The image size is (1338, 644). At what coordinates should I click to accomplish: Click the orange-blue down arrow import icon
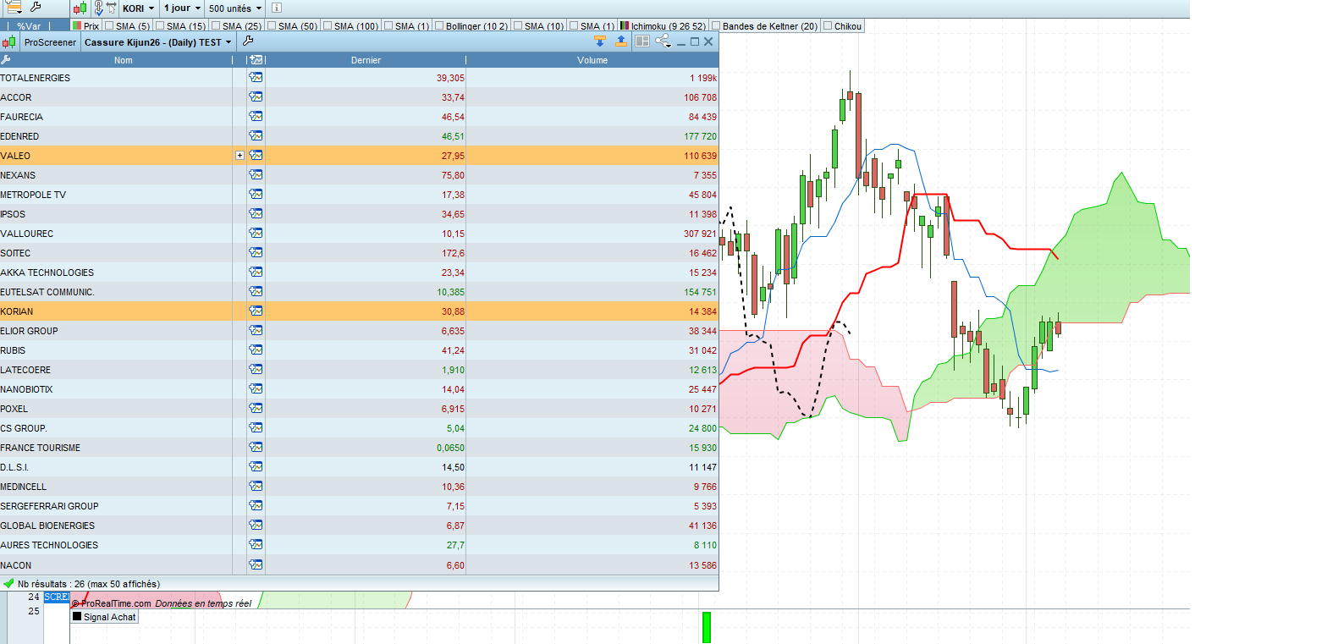tap(600, 41)
